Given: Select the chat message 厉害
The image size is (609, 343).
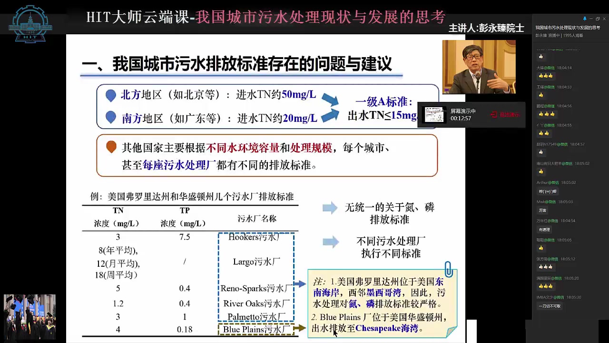Looking at the screenshot, I should click(x=542, y=210).
